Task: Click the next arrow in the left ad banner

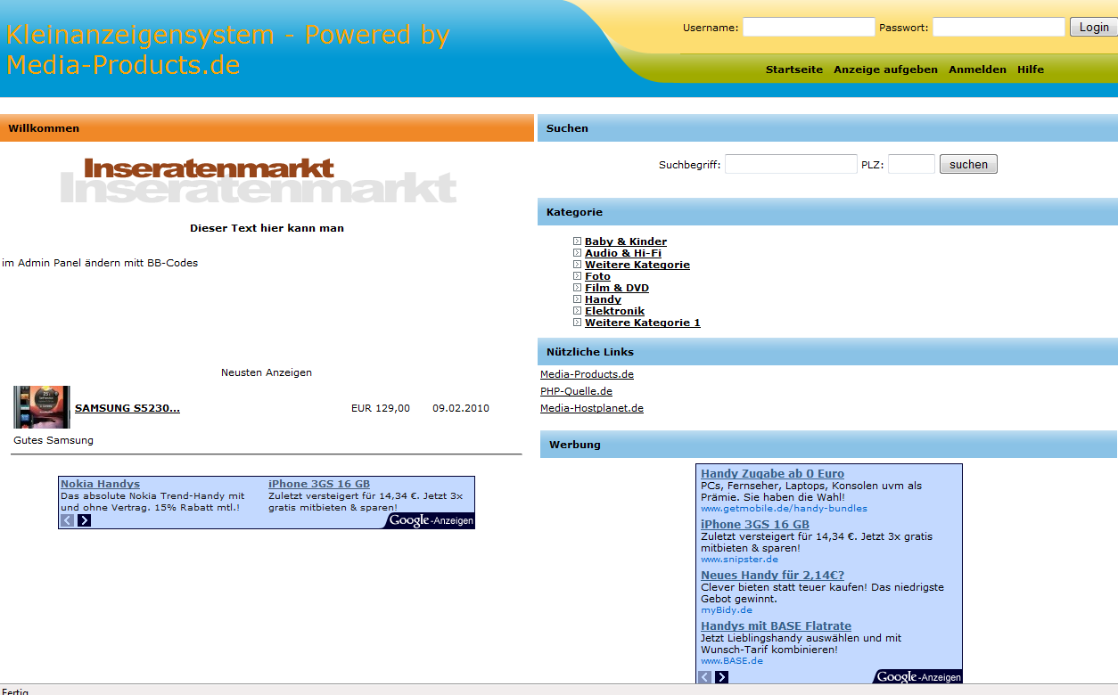Action: 84,520
